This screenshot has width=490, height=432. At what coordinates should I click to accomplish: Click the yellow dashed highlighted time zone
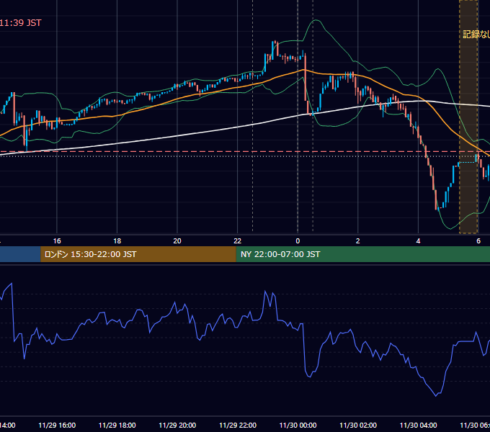(x=468, y=117)
